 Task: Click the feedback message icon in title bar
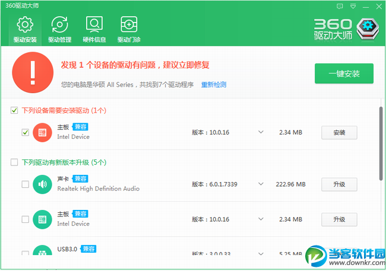click(x=340, y=6)
